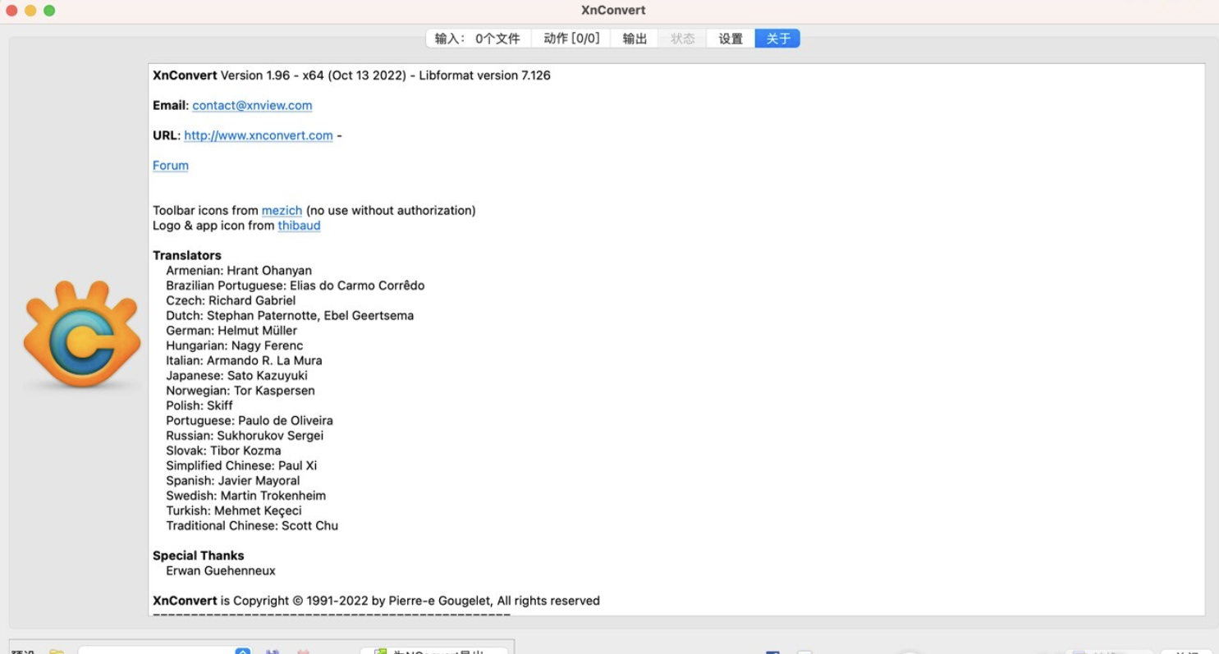The image size is (1219, 654).
Task: Click the "Logo & app icon from" text
Action: 213,225
